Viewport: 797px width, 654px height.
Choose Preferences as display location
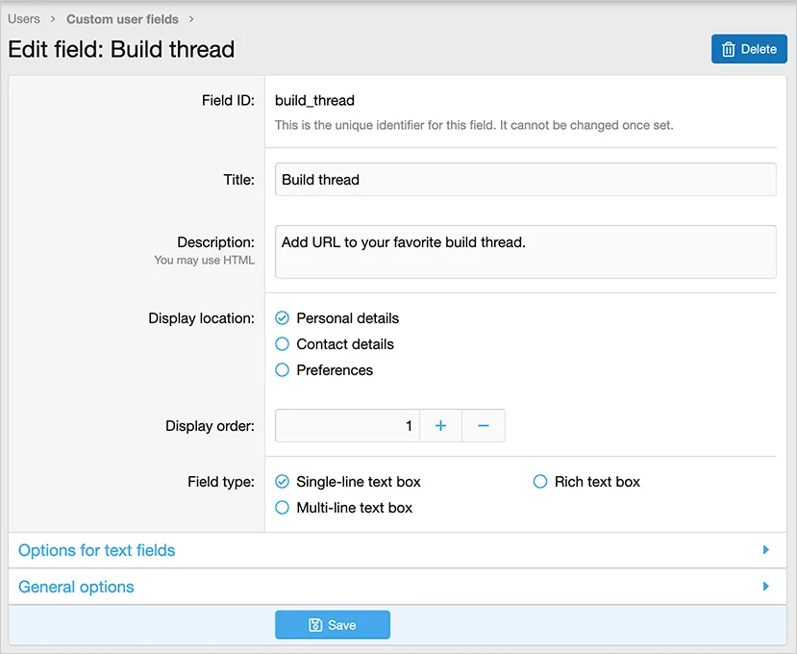point(283,370)
